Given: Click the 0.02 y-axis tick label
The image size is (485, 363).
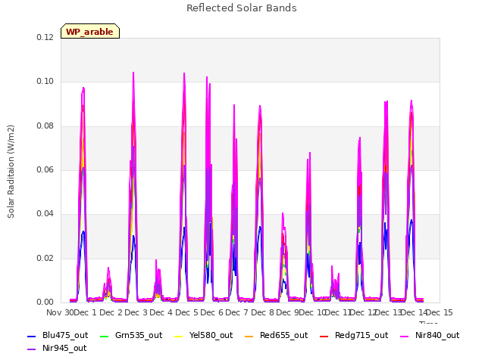Looking at the screenshot, I should pyautogui.click(x=45, y=258).
